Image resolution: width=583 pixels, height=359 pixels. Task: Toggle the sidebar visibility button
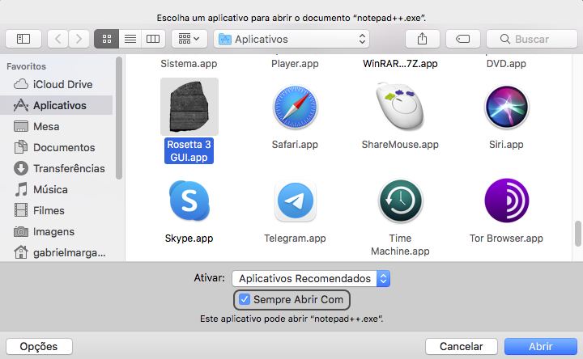point(23,39)
